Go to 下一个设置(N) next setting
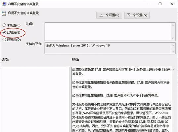Image resolution: width=178 pixels, height=132 pixels. point(137,15)
